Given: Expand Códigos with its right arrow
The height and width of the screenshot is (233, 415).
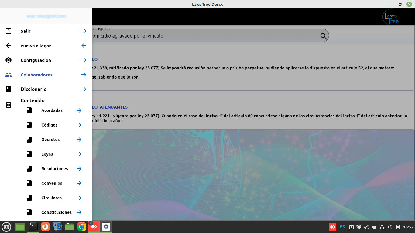Looking at the screenshot, I should [x=79, y=125].
